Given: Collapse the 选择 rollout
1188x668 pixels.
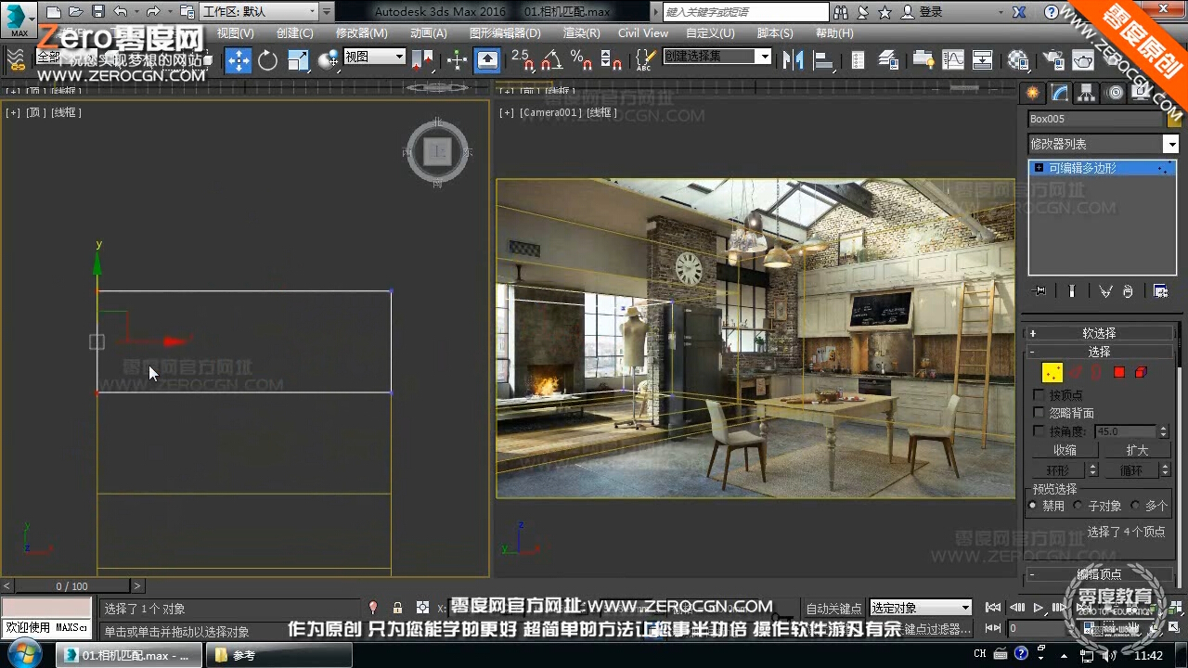Looking at the screenshot, I should [x=1099, y=352].
